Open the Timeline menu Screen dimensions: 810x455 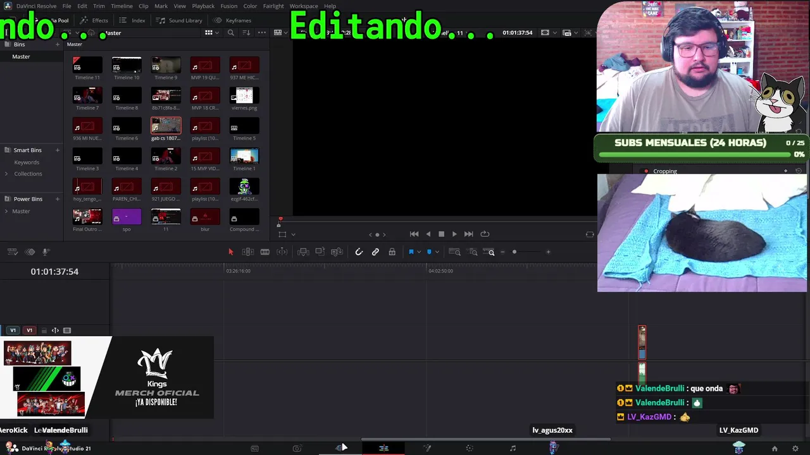tap(121, 6)
